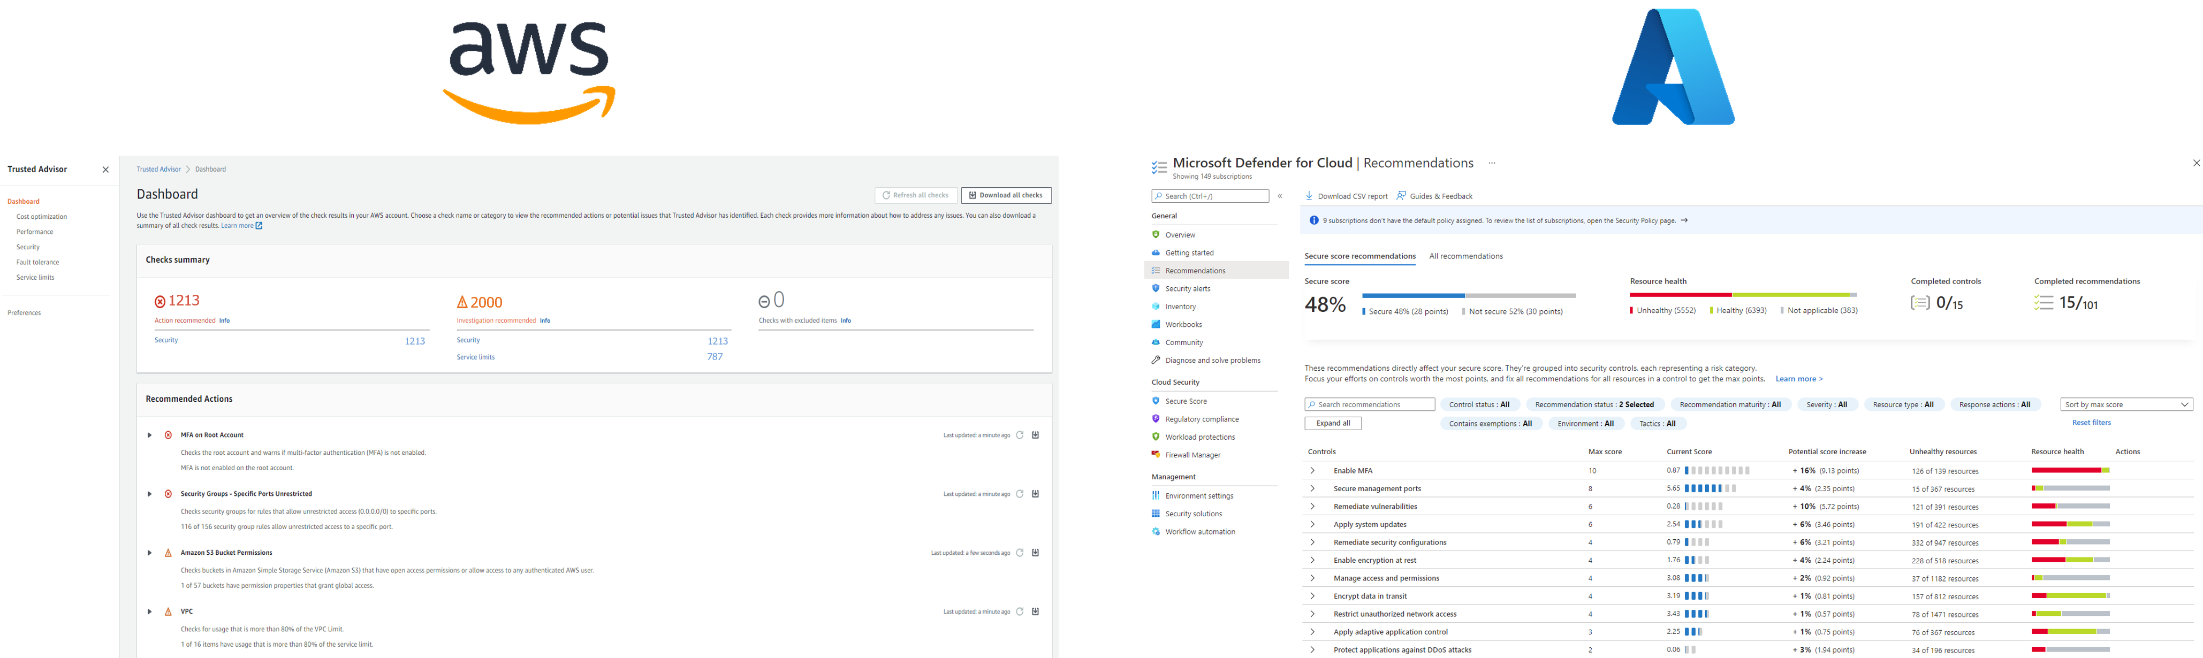Select Fault tolerance in Trusted Advisor menu
2203x658 pixels.
pyautogui.click(x=37, y=262)
